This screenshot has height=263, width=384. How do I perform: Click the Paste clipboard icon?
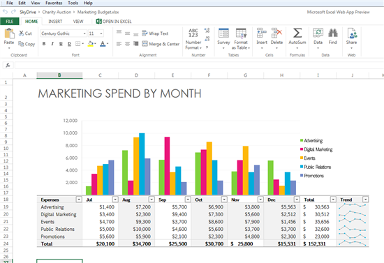[9, 33]
